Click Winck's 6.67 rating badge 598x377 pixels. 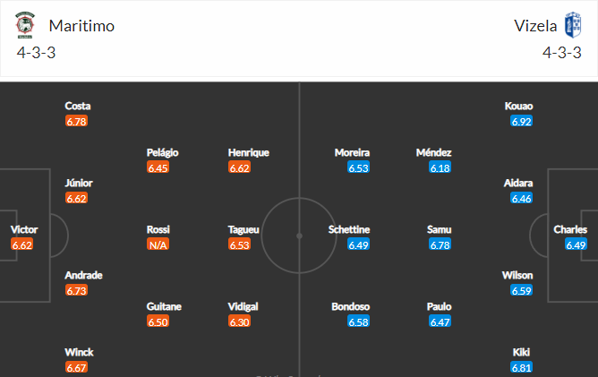coord(76,368)
